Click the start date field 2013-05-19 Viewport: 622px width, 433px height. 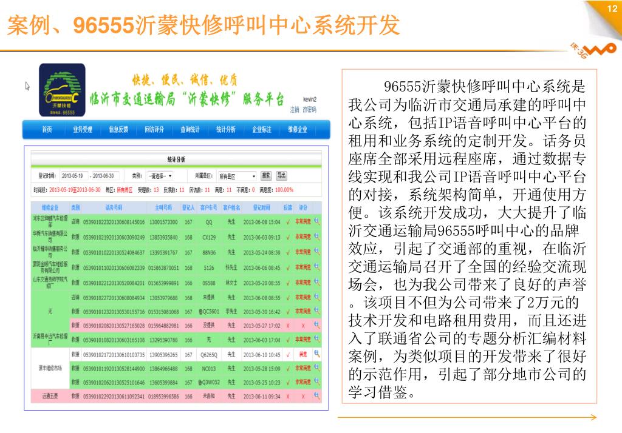74,176
